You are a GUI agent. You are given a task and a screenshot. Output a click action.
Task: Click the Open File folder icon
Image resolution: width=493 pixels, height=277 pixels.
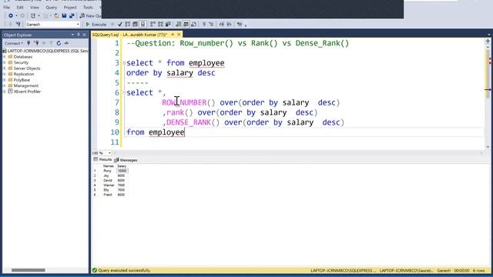[x=56, y=15]
